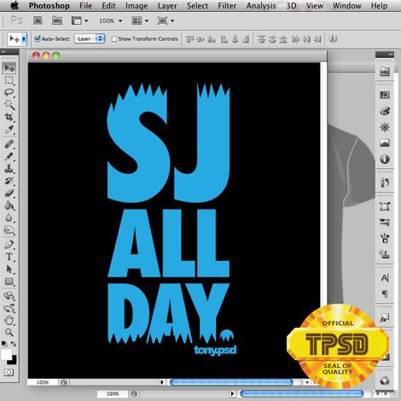Set the background color swatch
The height and width of the screenshot is (401, 401).
(13, 360)
